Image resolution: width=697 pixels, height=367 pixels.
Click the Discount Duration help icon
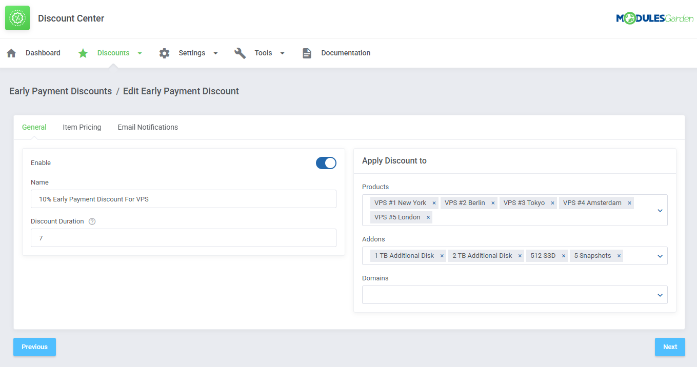point(92,221)
